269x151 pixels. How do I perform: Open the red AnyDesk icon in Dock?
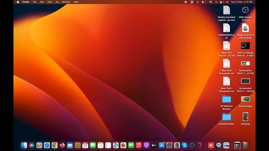pos(211,146)
